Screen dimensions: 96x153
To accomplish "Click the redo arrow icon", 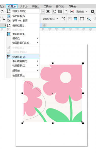I will 2,12.
